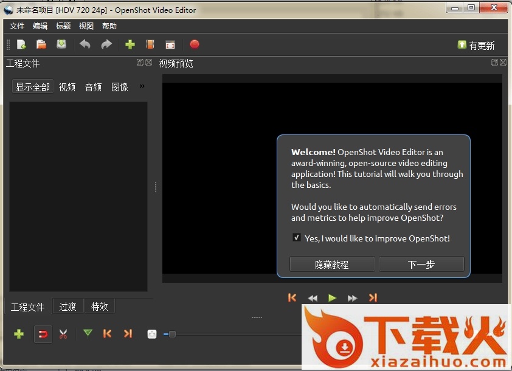Select the 显示全部 filter button

click(x=33, y=87)
